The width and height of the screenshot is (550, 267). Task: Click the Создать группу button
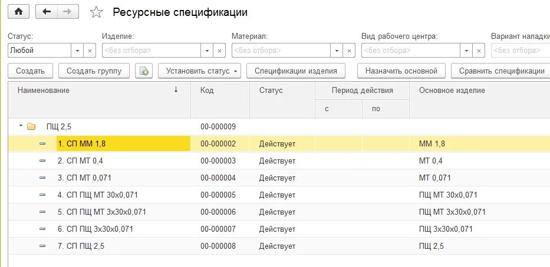click(x=94, y=71)
